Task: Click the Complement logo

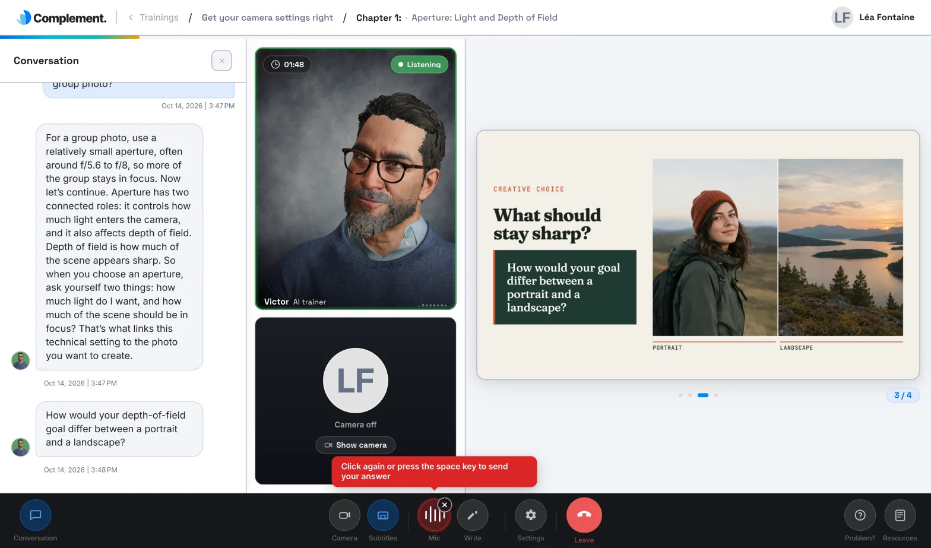Action: pos(62,18)
